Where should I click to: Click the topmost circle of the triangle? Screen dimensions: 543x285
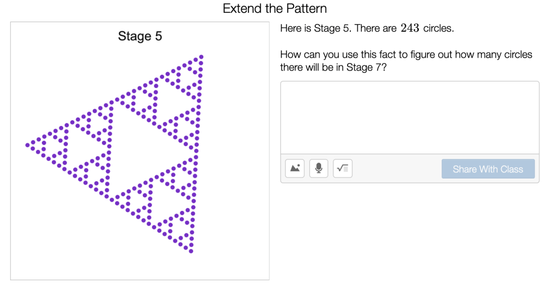coord(201,57)
